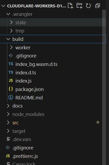Open the .prettierrc.js file
This screenshot has width=109, height=165.
[x=25, y=156]
